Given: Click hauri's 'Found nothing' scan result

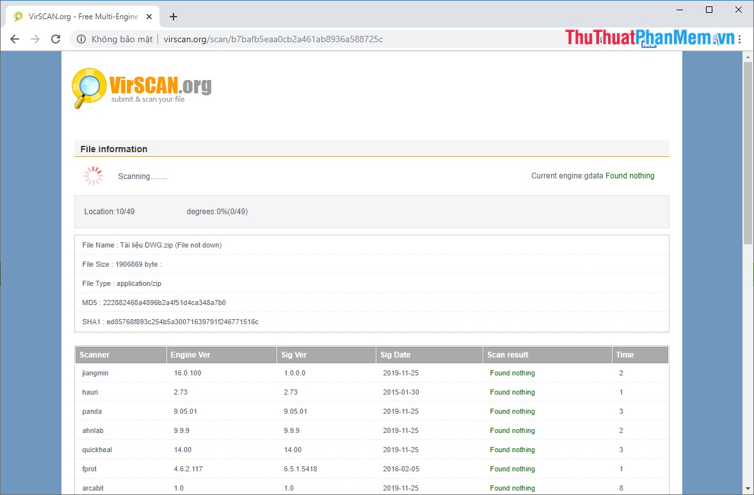Looking at the screenshot, I should coord(512,392).
